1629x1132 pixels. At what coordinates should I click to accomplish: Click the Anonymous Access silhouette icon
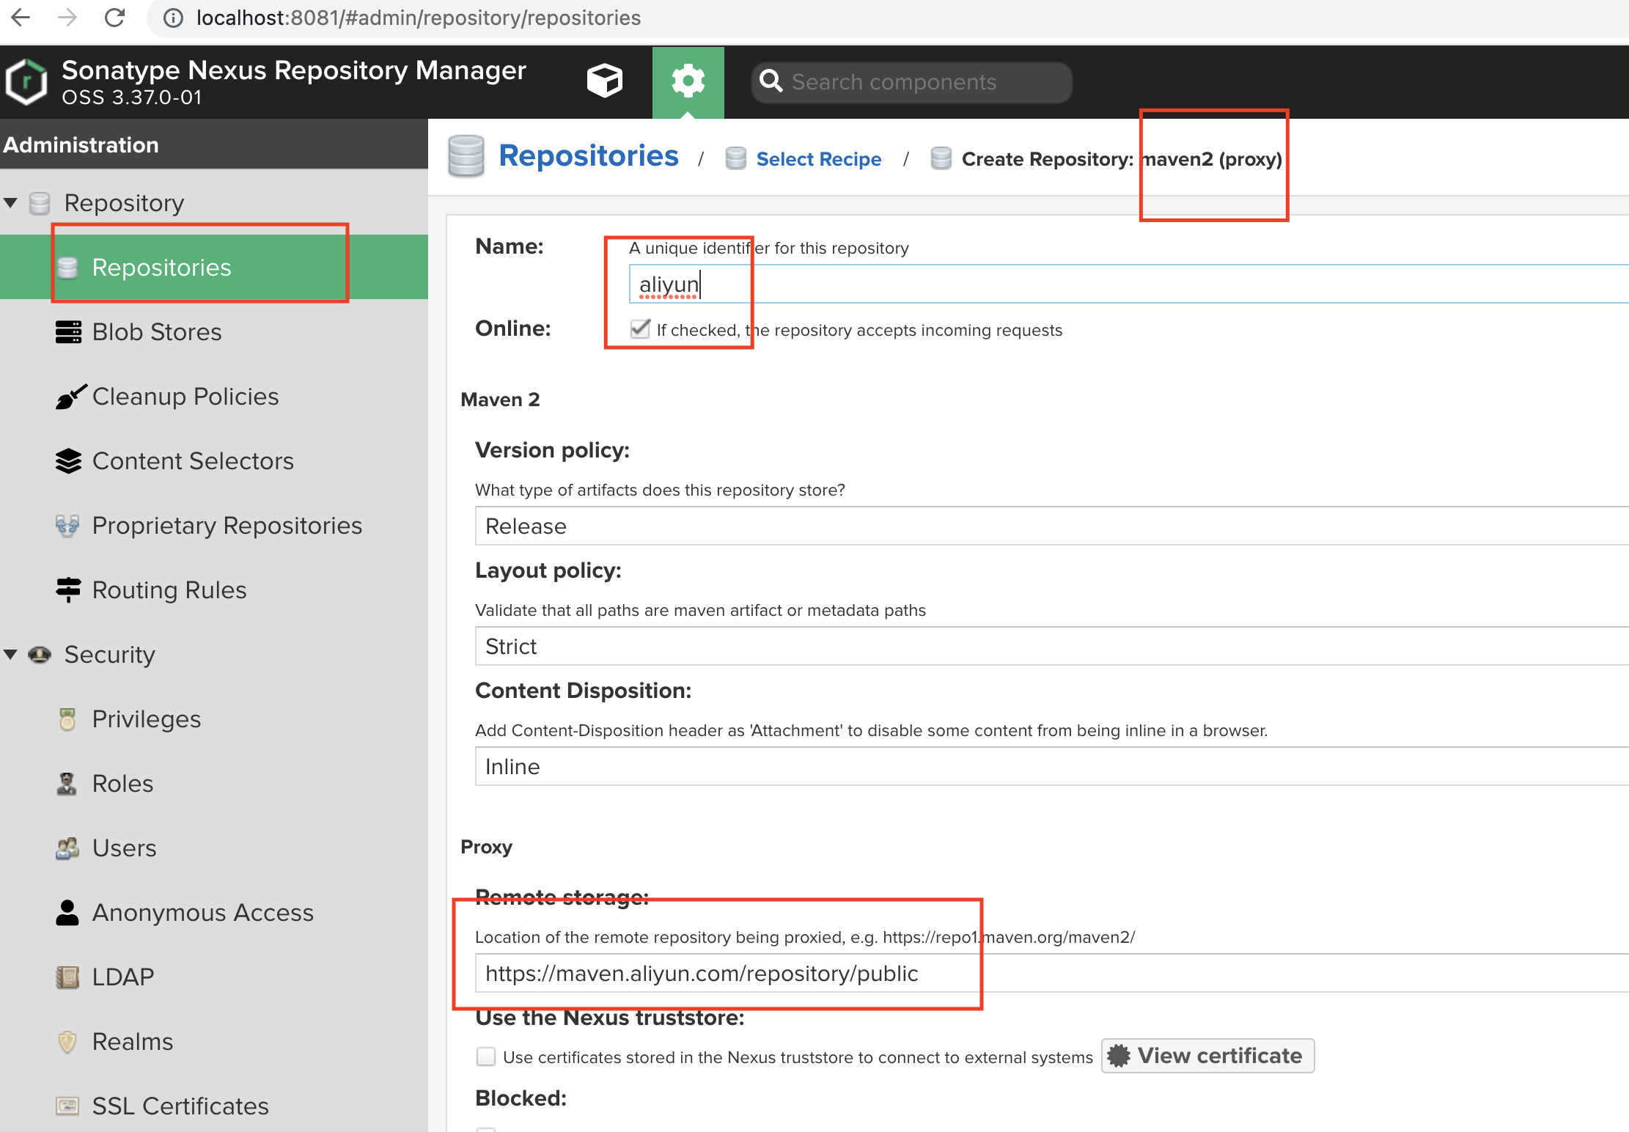click(67, 912)
